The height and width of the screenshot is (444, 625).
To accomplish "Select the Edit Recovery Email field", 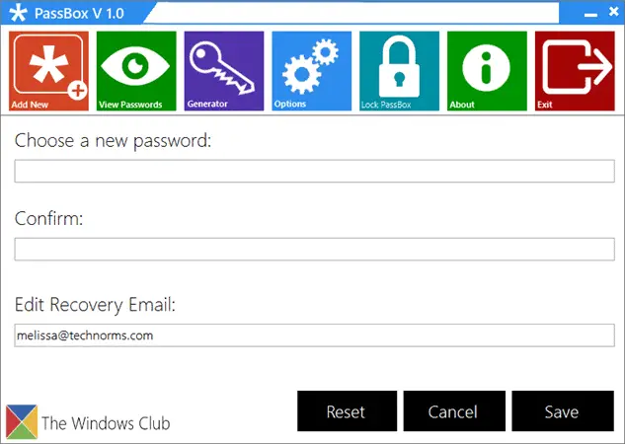I will [x=315, y=335].
